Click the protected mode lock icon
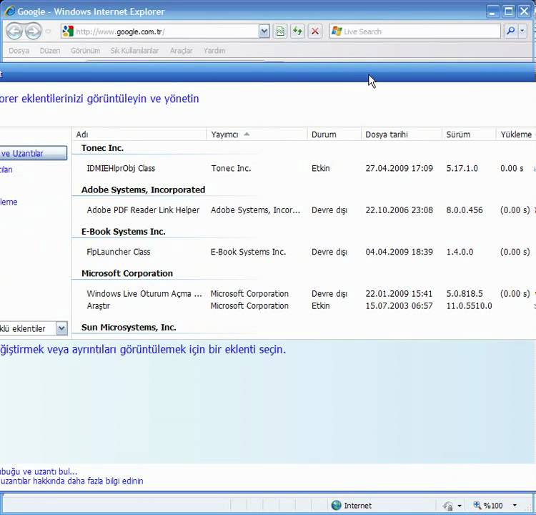 pyautogui.click(x=447, y=506)
